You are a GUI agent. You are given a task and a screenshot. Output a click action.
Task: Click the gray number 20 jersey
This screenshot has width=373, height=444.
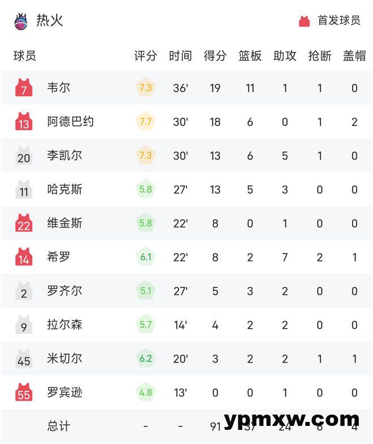tap(24, 156)
